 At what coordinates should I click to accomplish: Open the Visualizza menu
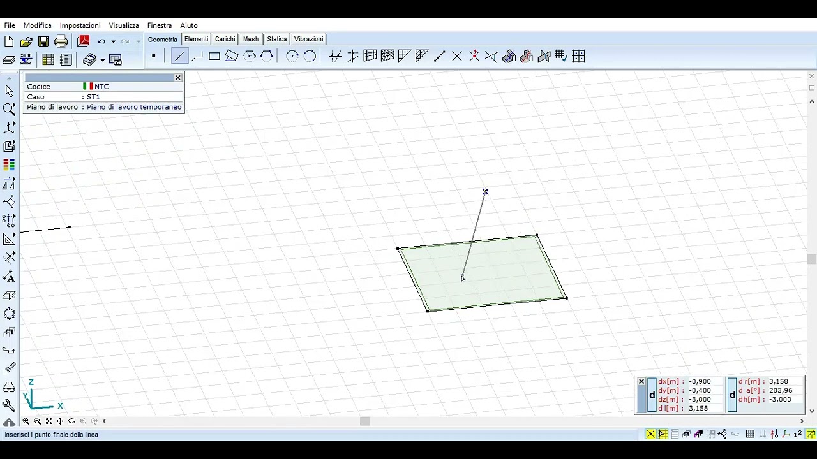(x=124, y=25)
